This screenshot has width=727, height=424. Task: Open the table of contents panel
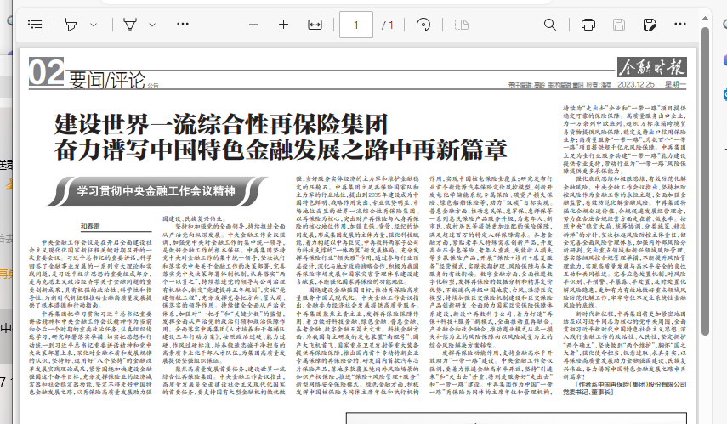(x=35, y=24)
